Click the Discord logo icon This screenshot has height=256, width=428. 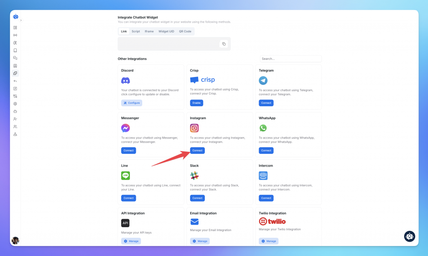click(x=125, y=81)
